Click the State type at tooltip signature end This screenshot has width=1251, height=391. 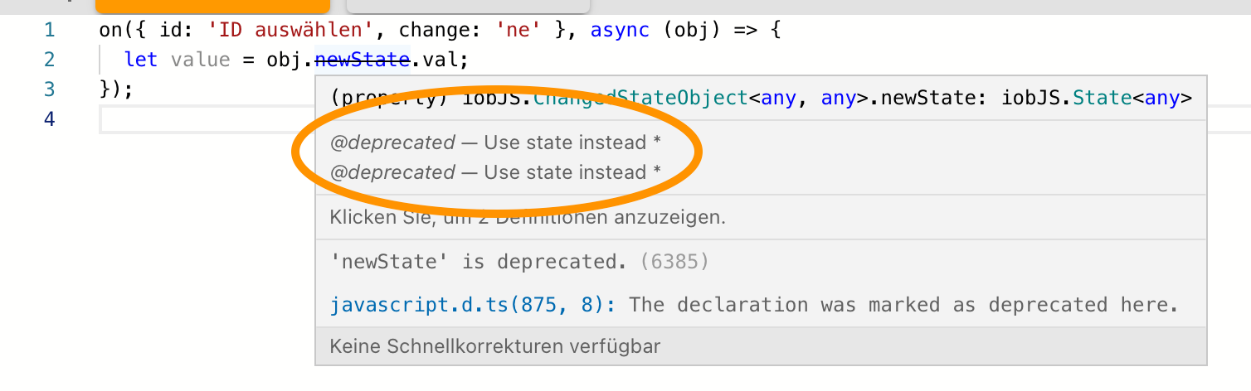tap(1103, 98)
